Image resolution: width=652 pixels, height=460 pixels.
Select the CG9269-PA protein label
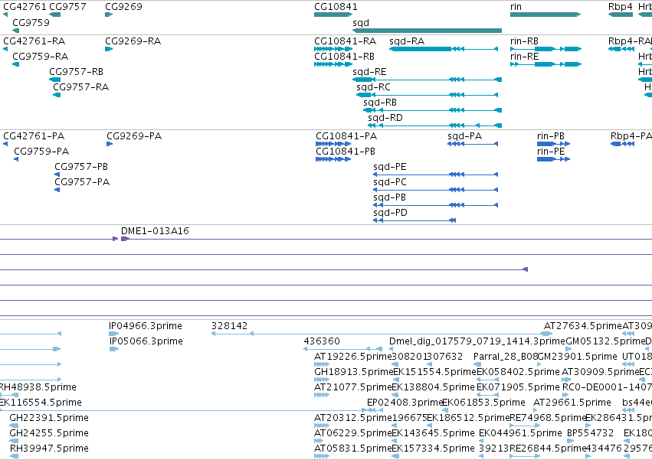134,136
